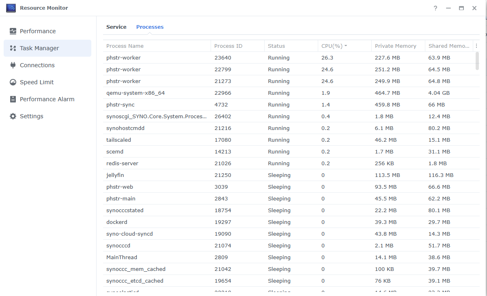The width and height of the screenshot is (487, 296).
Task: Open Settings gear icon in sidebar
Action: click(x=13, y=116)
